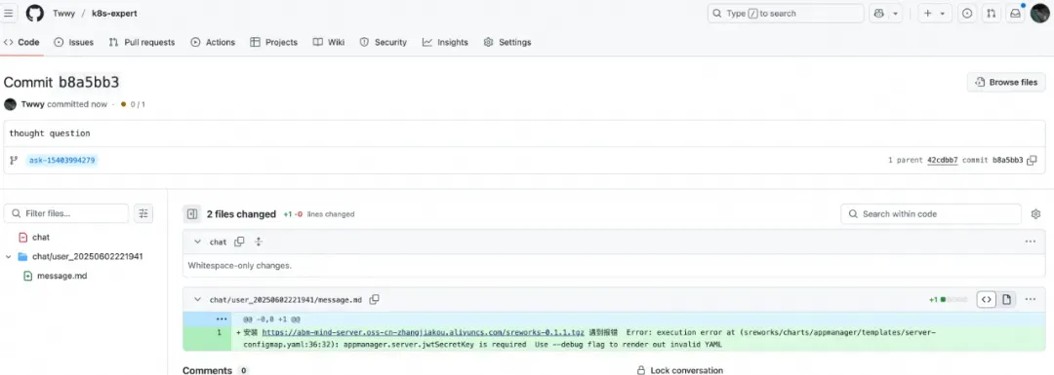Open the aliyuncs sreworks tgz URL
Viewport: 1054px width, 375px height.
423,332
